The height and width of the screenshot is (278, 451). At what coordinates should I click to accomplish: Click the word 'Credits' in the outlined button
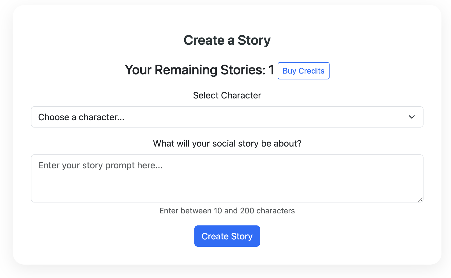[311, 71]
